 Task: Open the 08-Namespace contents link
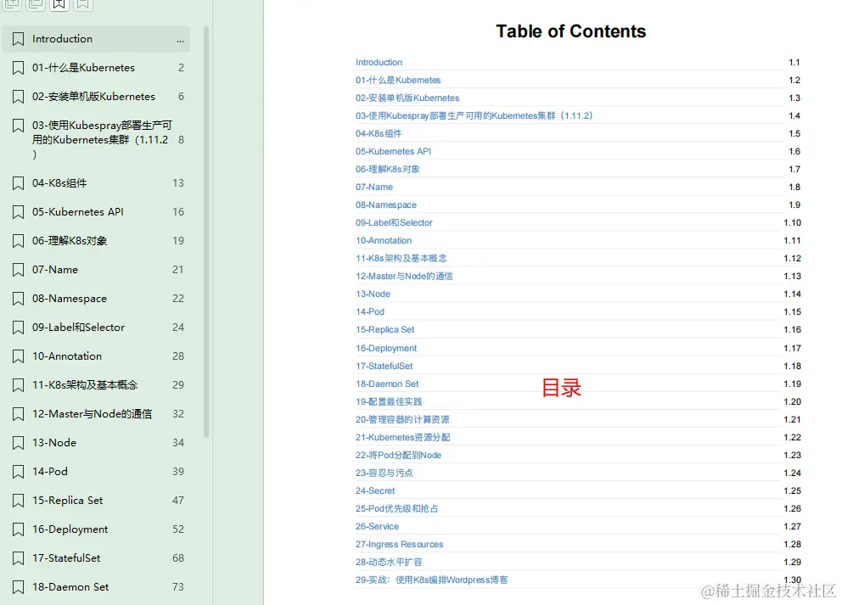pyautogui.click(x=385, y=204)
